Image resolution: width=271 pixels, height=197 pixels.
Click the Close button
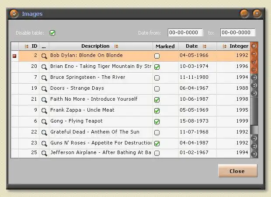(238, 171)
